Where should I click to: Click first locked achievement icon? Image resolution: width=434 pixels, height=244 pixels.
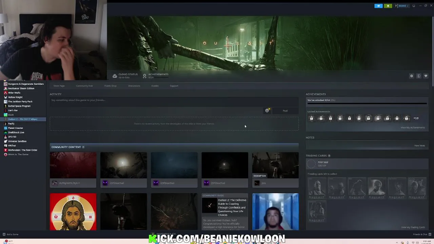[x=312, y=118]
